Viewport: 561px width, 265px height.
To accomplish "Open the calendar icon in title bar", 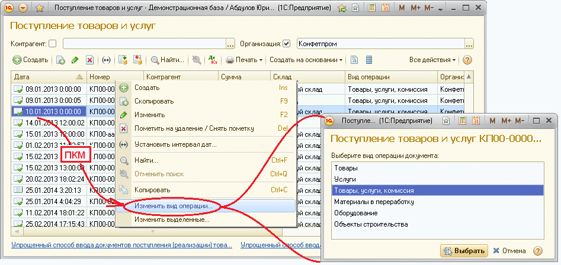I will [x=385, y=8].
